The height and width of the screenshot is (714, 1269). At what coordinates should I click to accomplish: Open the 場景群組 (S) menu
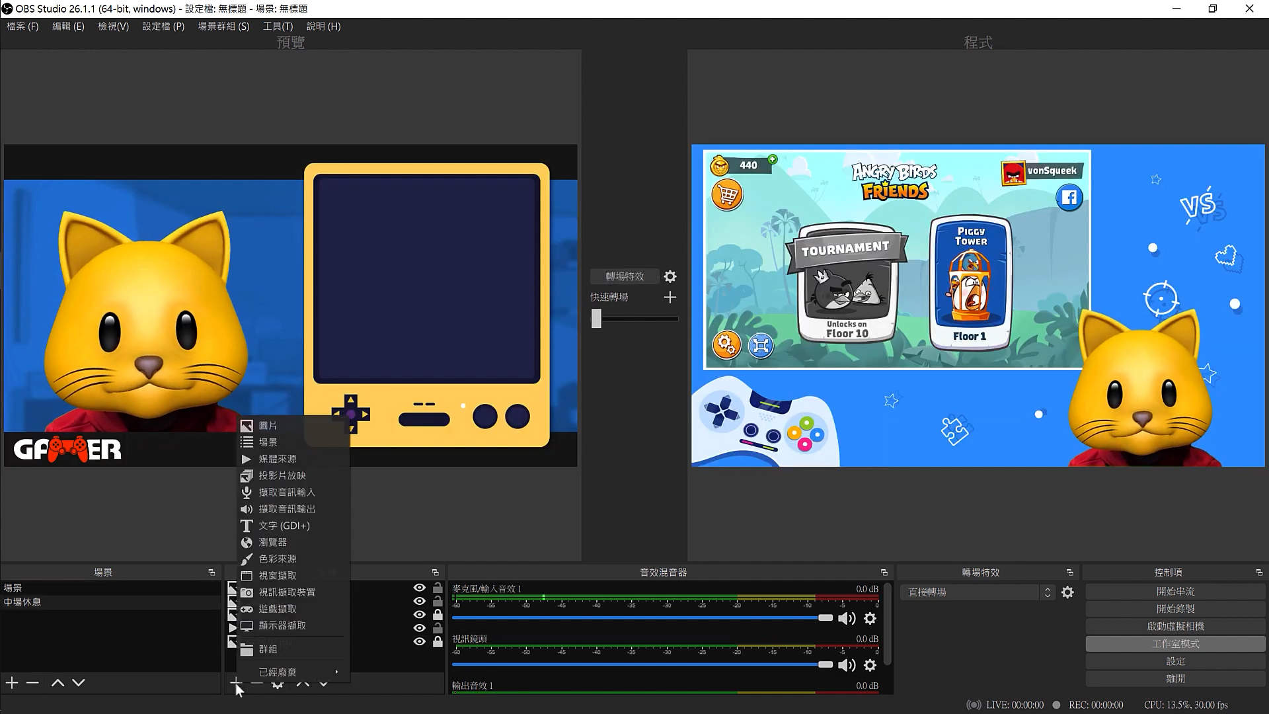(x=223, y=26)
